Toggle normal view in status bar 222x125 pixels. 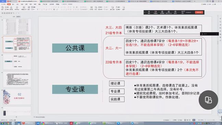pyautogui.click(x=185, y=120)
